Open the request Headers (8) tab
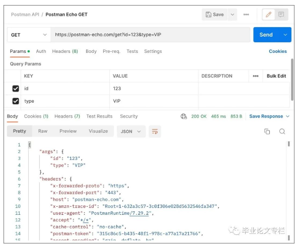298x248 pixels. coord(65,51)
